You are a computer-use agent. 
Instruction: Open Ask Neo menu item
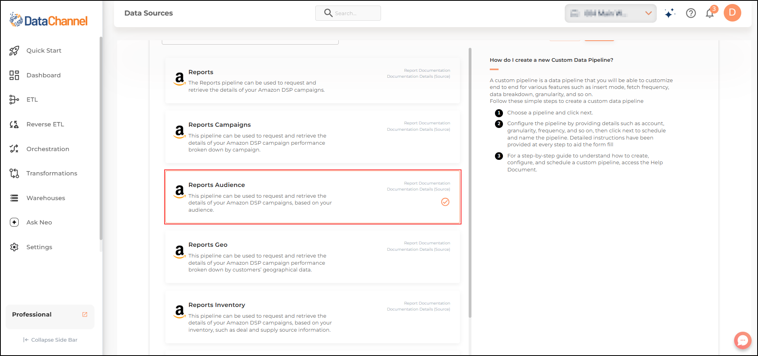(x=39, y=222)
